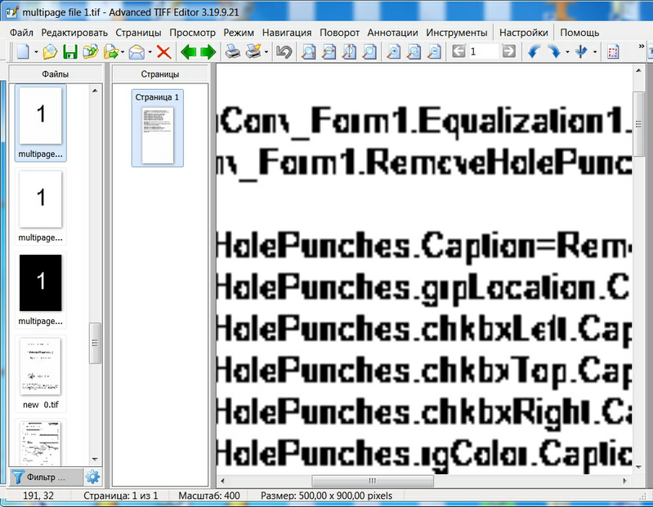Rotate page left with blue arrow
653x507 pixels.
534,52
